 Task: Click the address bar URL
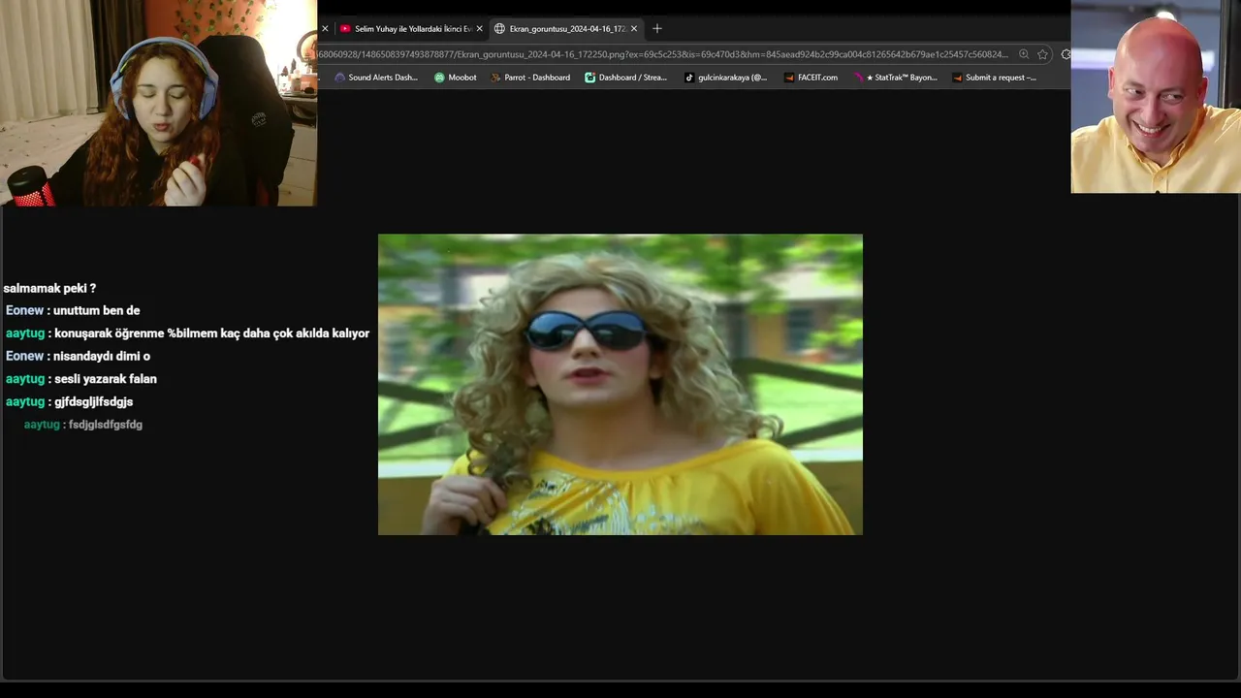(x=664, y=54)
